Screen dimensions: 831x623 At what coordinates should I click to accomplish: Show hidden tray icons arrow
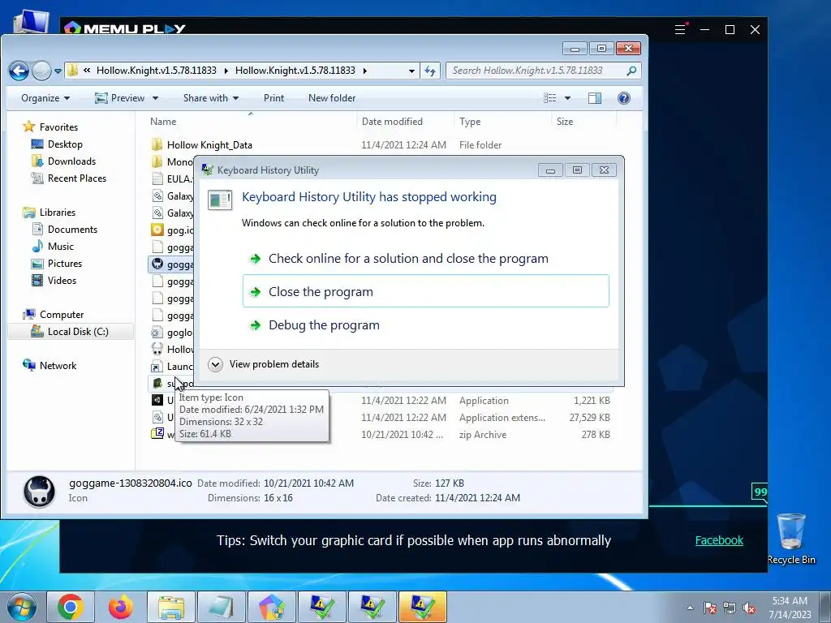click(690, 608)
